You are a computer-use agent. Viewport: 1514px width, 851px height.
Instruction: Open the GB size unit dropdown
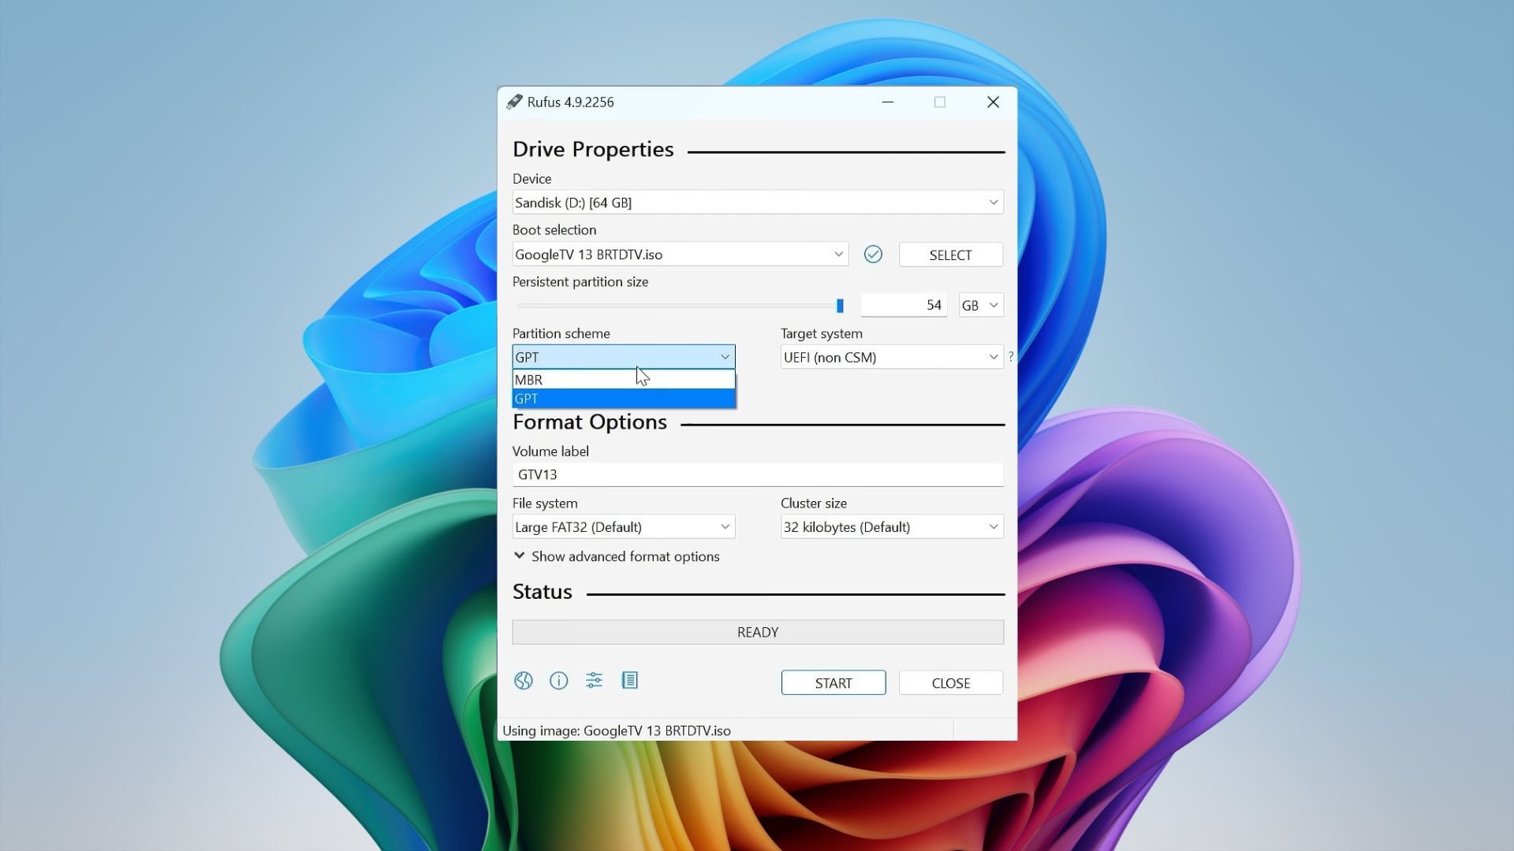tap(981, 306)
